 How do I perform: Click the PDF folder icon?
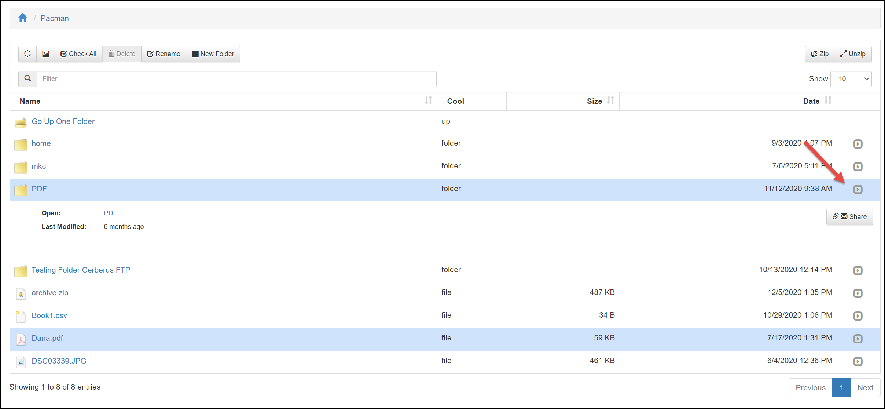[x=21, y=190]
